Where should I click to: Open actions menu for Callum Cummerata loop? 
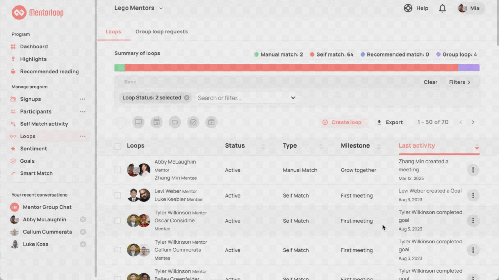473,250
